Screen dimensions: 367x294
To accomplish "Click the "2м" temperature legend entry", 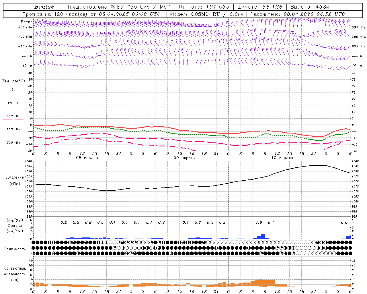I will tap(13, 90).
